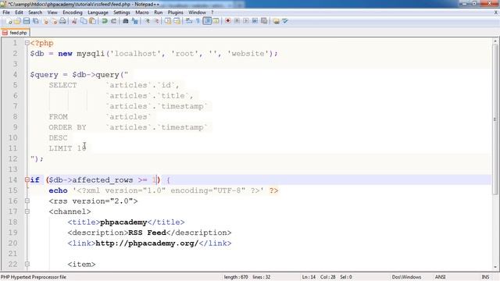Paste clipboard with the Paste icon
Screen dimensions: 500x281
click(x=92, y=21)
